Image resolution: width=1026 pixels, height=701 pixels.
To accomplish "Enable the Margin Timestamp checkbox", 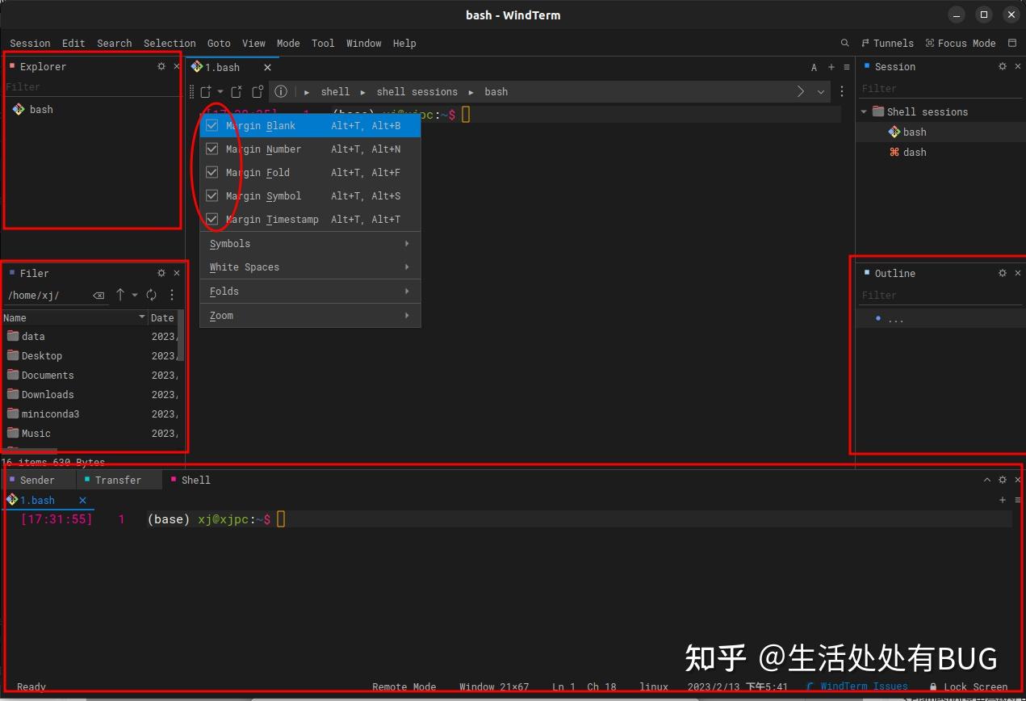I will [211, 219].
